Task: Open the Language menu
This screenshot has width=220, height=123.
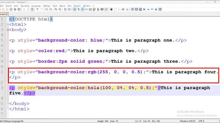Action: [x=36, y=6]
